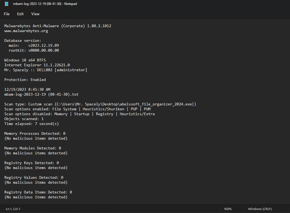Click the Notepad app icon in the title bar
The width and height of the screenshot is (290, 213).
point(7,4)
